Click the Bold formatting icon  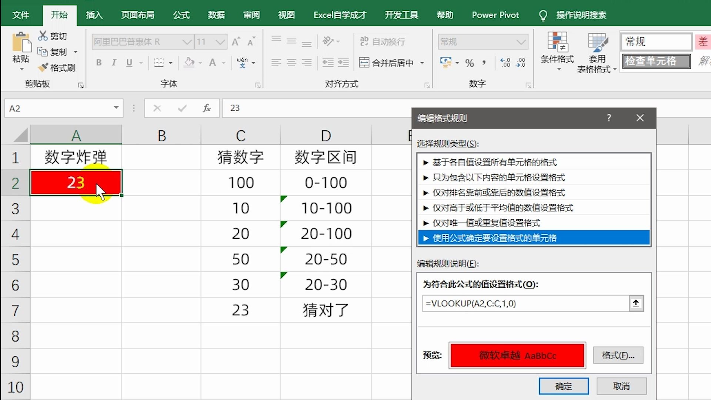click(x=99, y=63)
